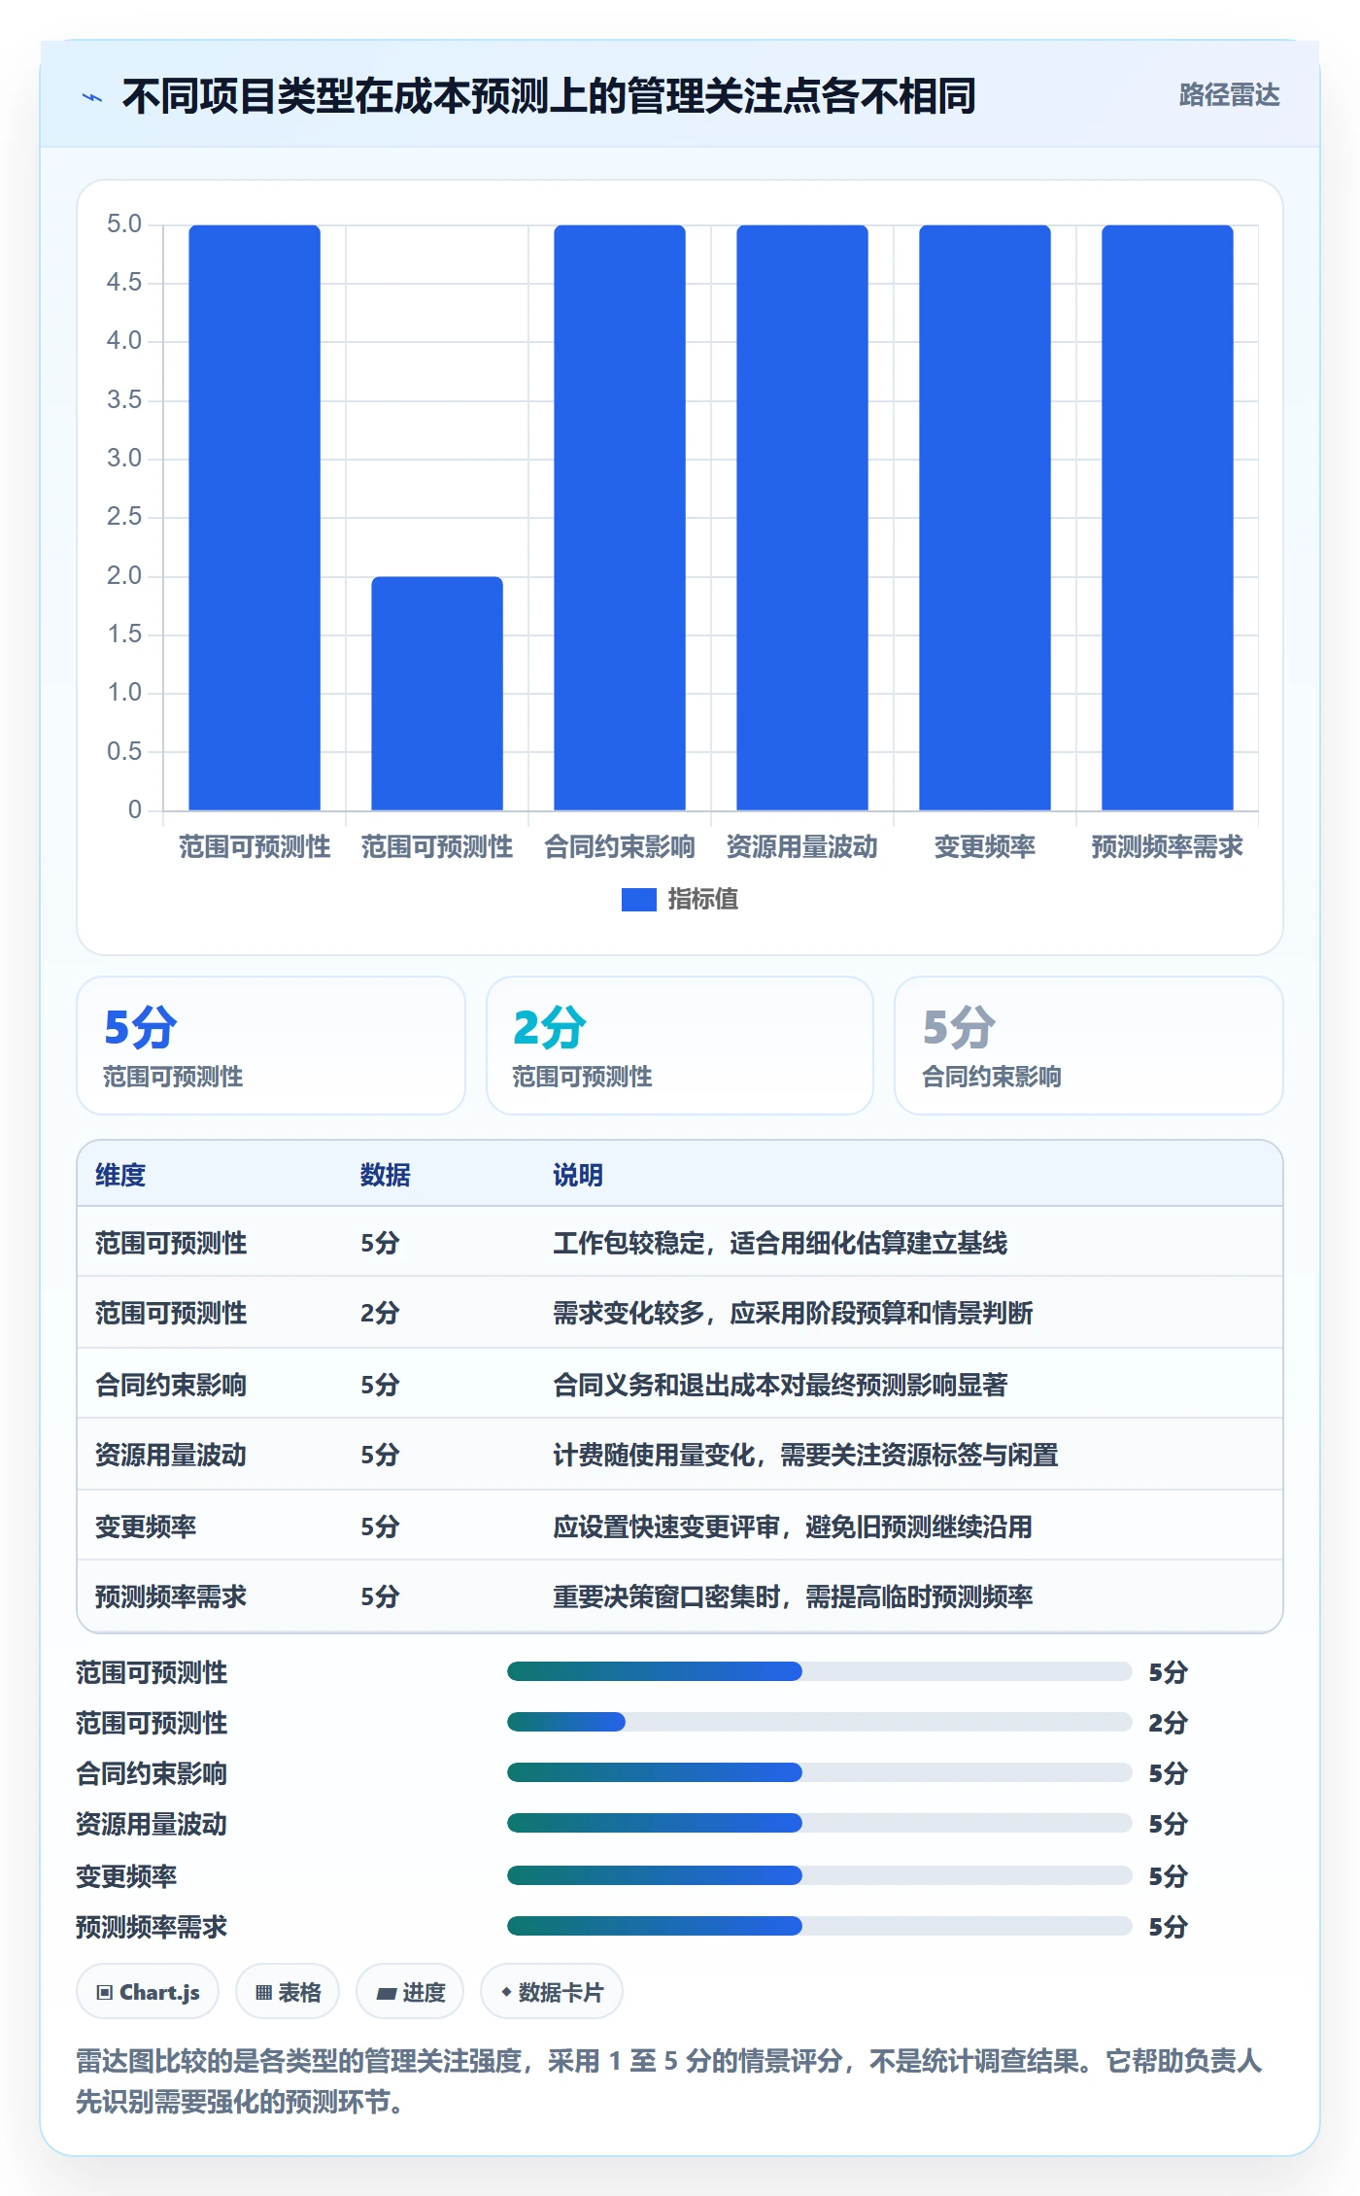1360x2196 pixels.
Task: Click the 2.0 y-axis tick label
Action: [x=124, y=575]
